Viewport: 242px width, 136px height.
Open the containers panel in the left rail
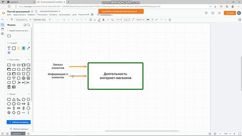tap(3, 29)
